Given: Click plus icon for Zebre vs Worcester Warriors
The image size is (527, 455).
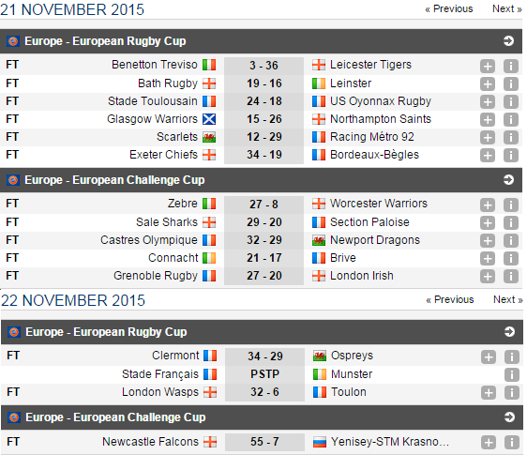Looking at the screenshot, I should pyautogui.click(x=488, y=205).
